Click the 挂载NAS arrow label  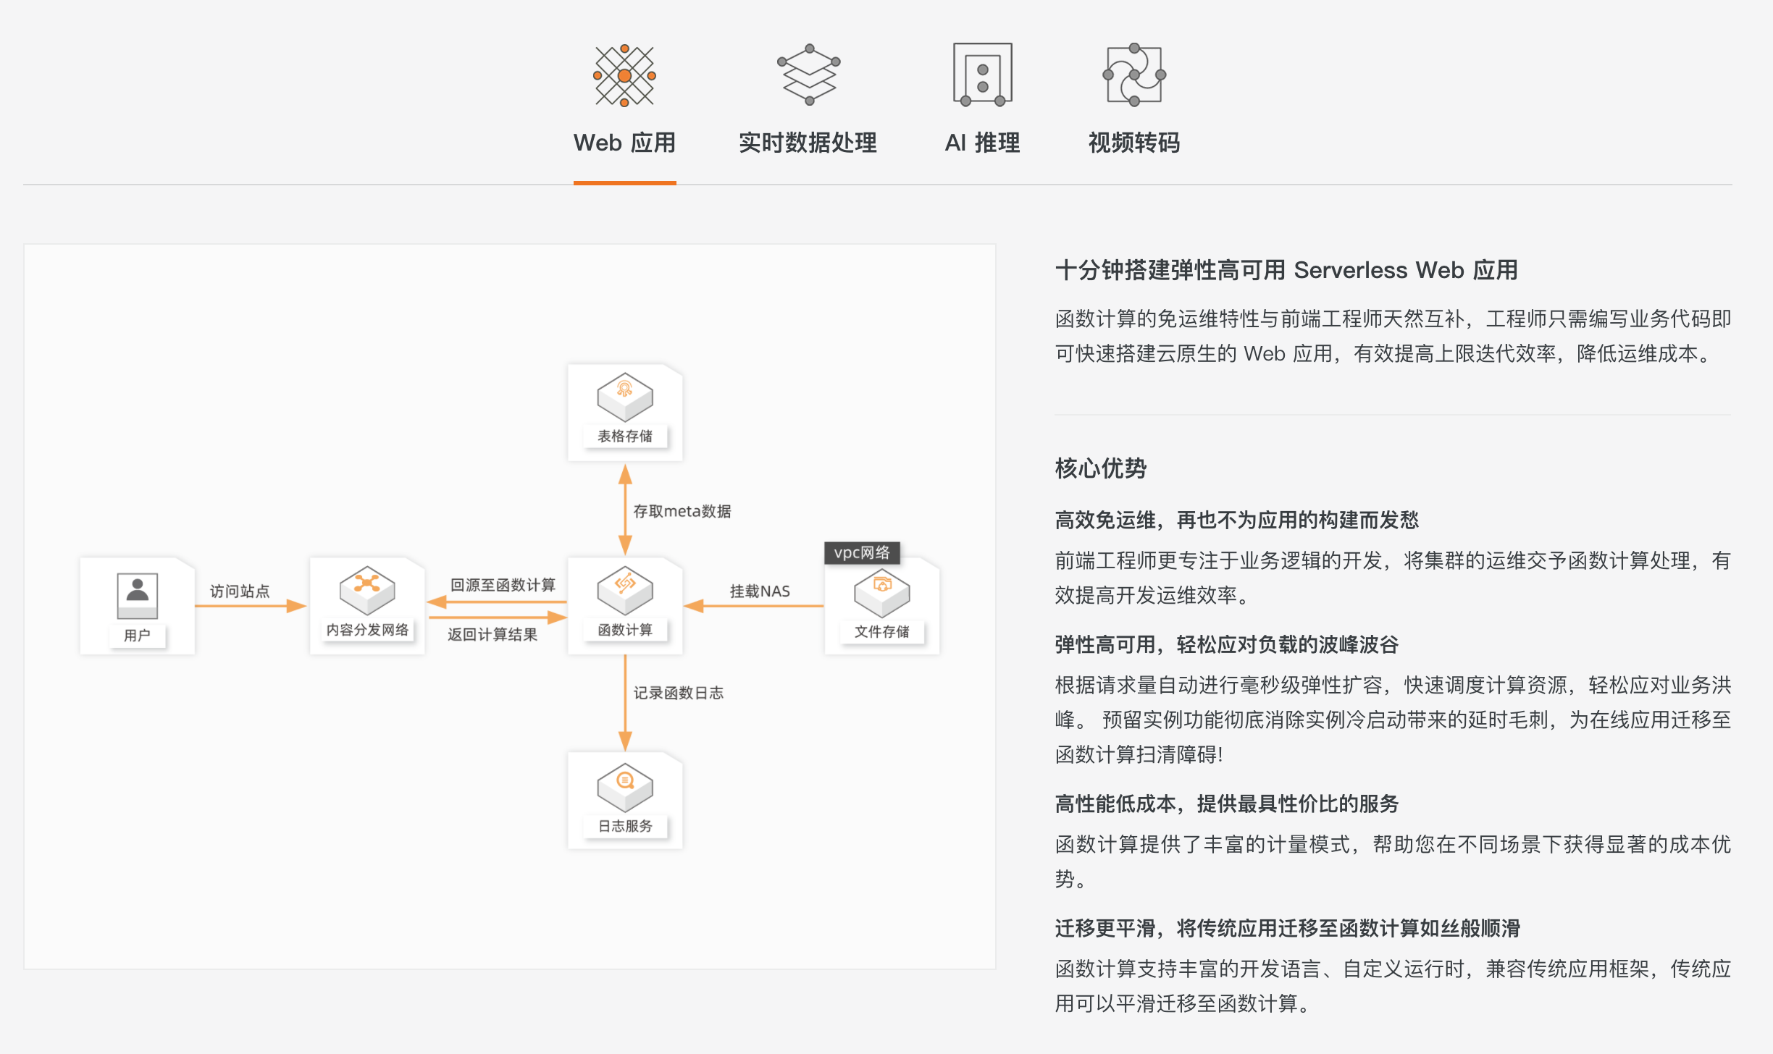tap(759, 591)
